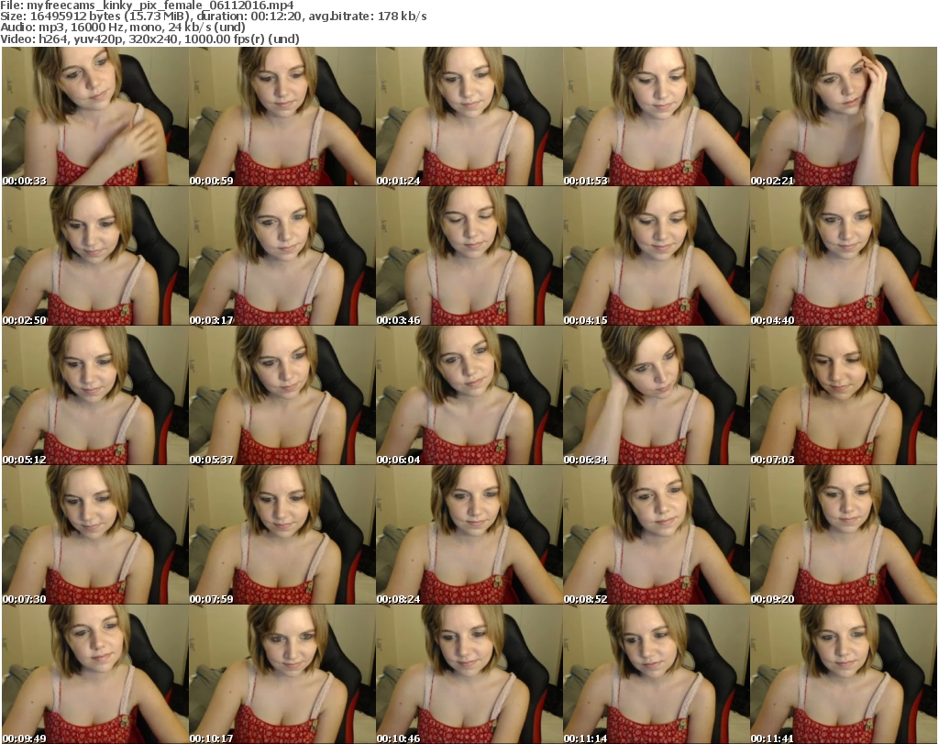Click the 'File:' name line in header
Viewport: 939px width, 744px height.
pos(148,6)
